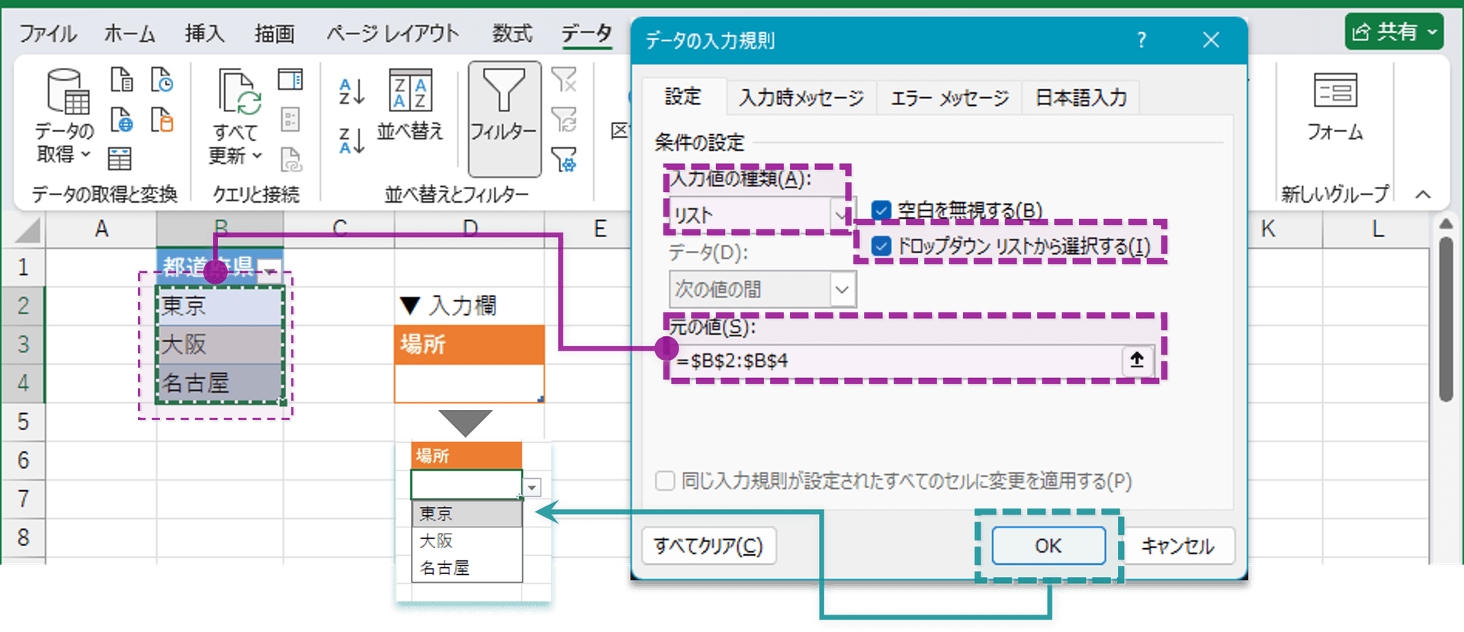Image resolution: width=1464 pixels, height=632 pixels.
Task: Choose 東京 from the dropdown list
Action: pos(467,514)
